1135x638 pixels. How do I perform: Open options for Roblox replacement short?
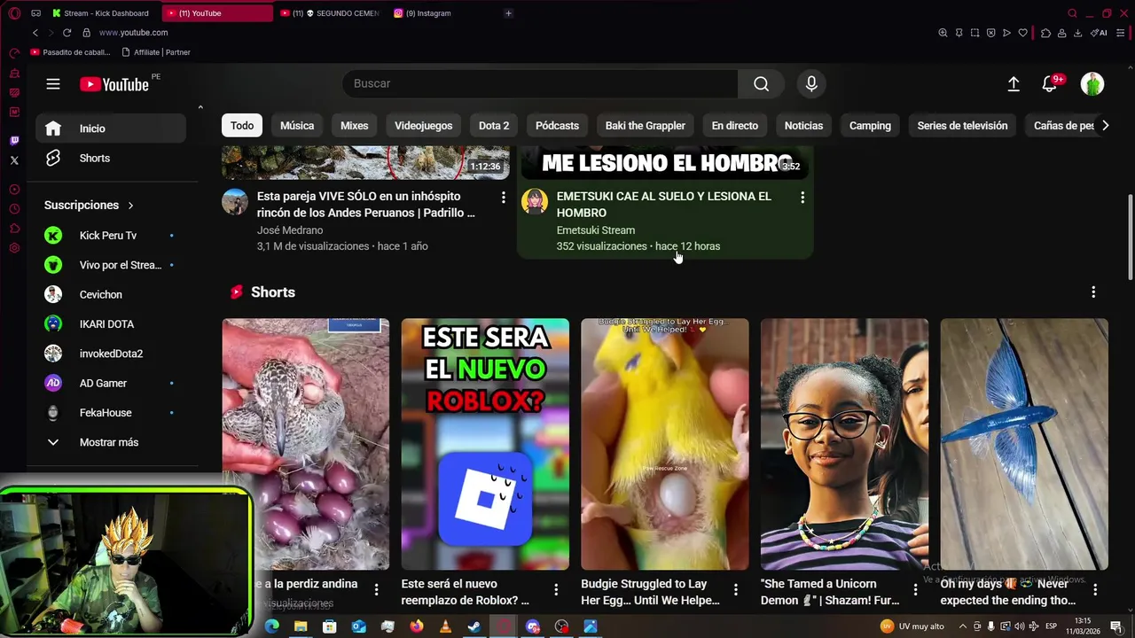pyautogui.click(x=556, y=589)
